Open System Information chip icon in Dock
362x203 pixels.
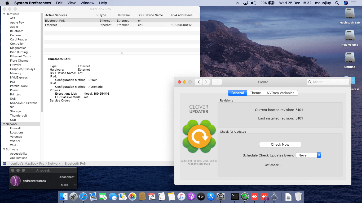coord(274,196)
